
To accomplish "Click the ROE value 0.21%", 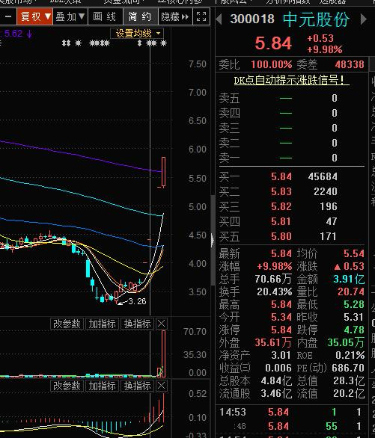I will 350,355.
